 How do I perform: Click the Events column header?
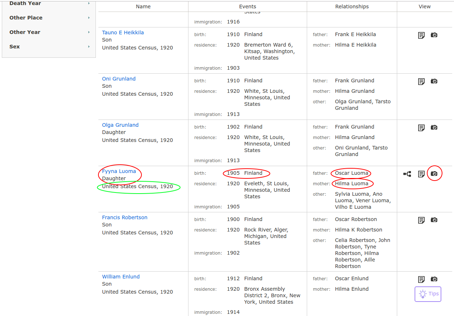[247, 7]
